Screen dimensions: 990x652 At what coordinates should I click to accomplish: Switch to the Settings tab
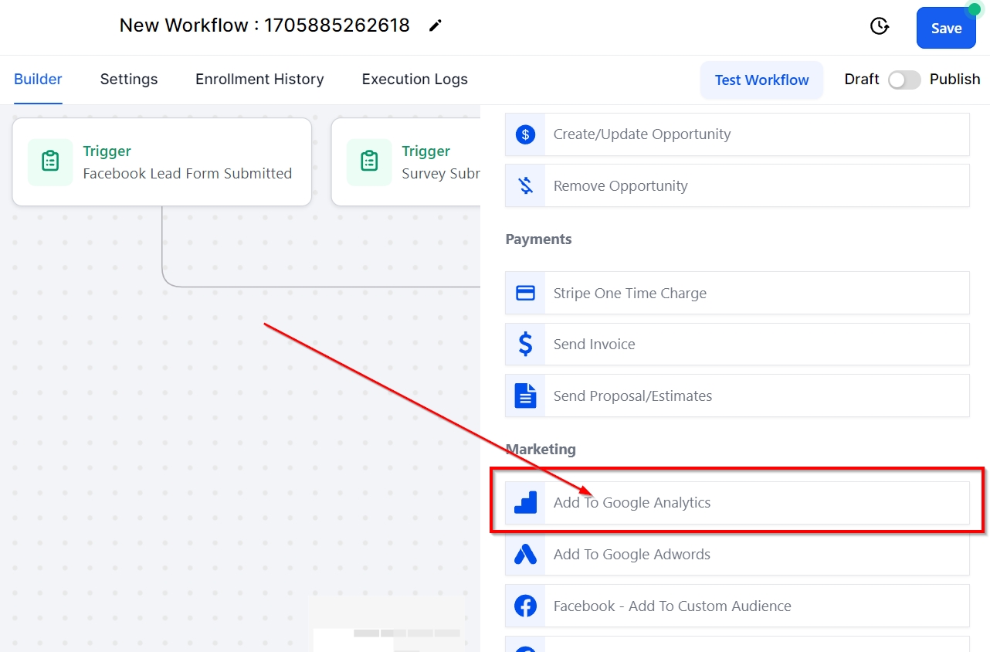point(129,80)
